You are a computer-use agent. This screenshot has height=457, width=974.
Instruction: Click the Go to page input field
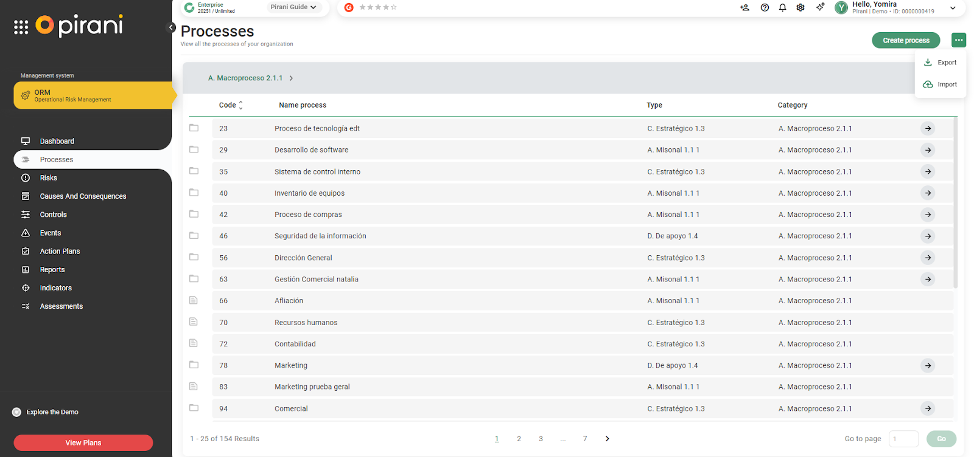coord(903,439)
